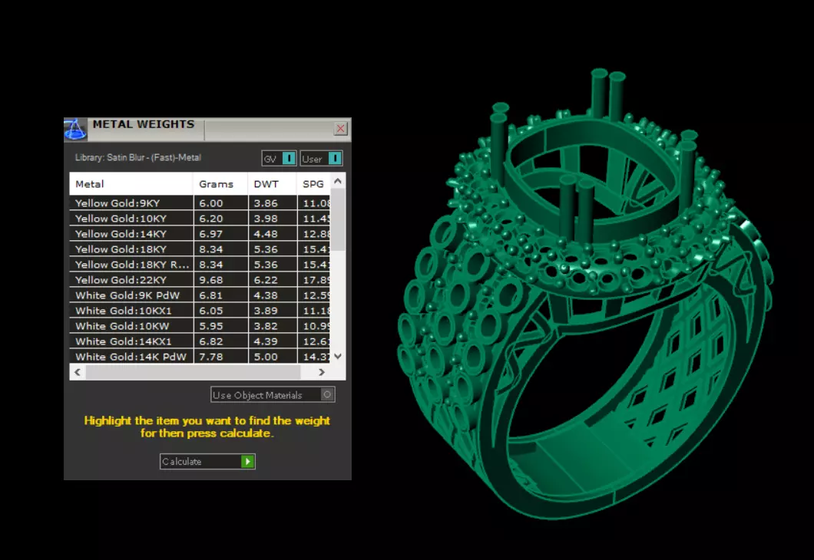Screen dimensions: 814x560
Task: Click the Metal column header
Action: [131, 184]
